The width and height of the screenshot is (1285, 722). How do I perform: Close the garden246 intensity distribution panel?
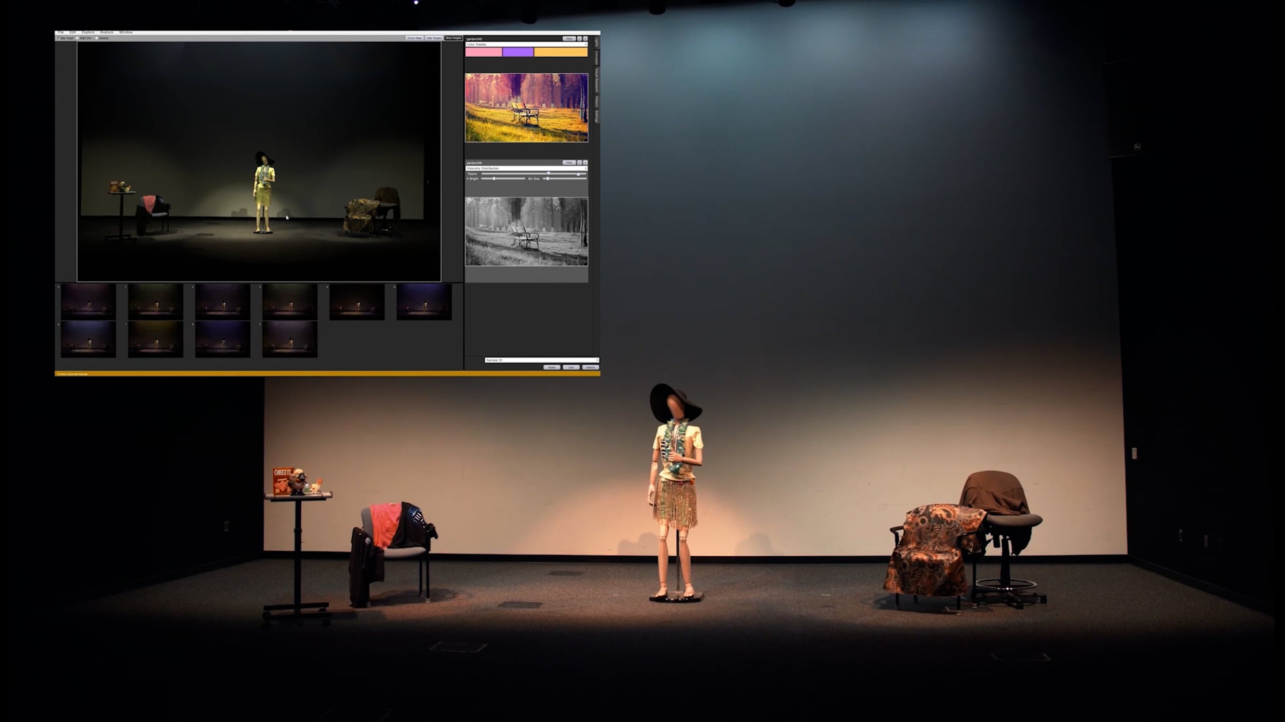(585, 162)
